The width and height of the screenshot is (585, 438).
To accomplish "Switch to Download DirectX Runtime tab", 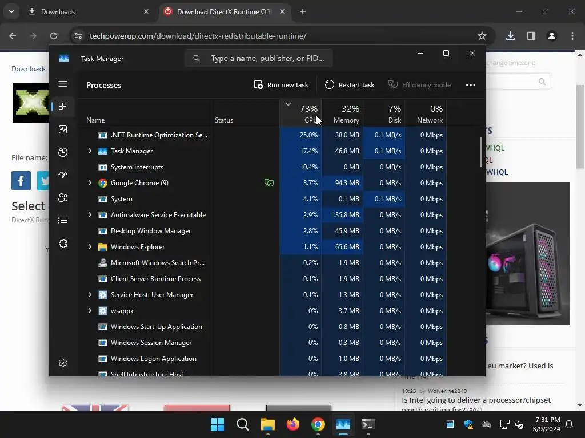I will coord(224,11).
